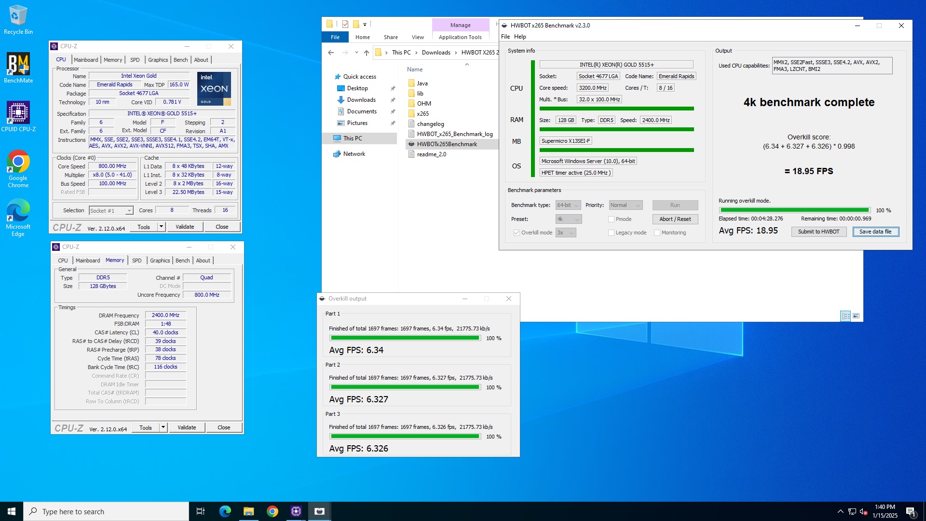Click Save data file button
Viewport: 926px width, 521px height.
click(875, 232)
